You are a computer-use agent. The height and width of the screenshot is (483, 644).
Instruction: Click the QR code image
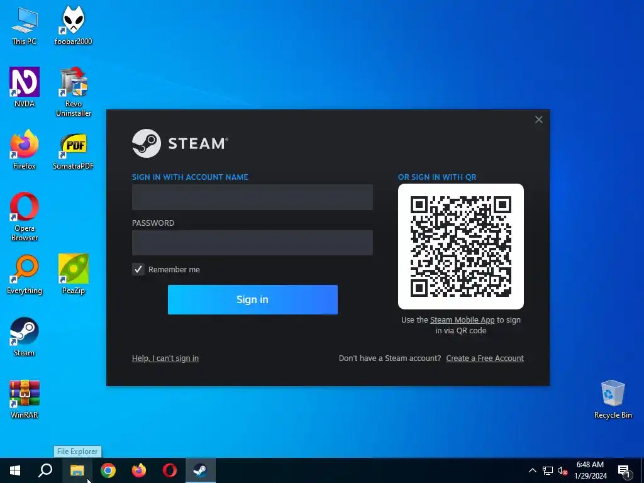(x=461, y=247)
